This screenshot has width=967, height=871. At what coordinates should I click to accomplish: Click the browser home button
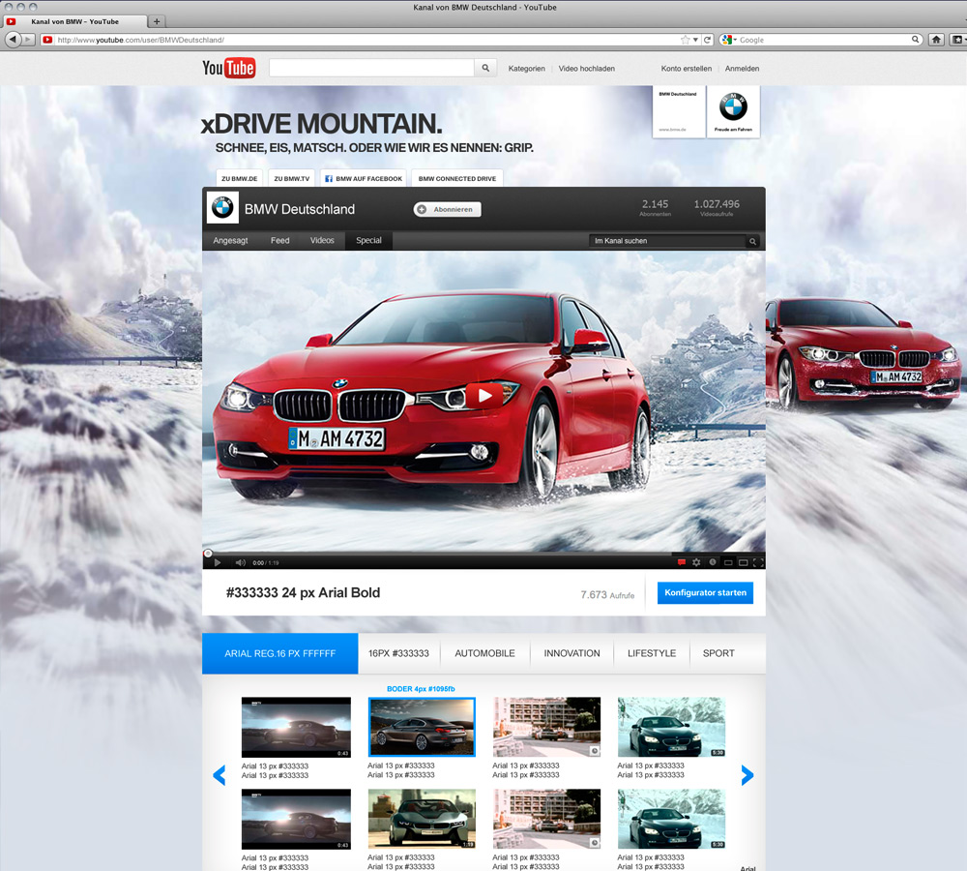[x=936, y=40]
